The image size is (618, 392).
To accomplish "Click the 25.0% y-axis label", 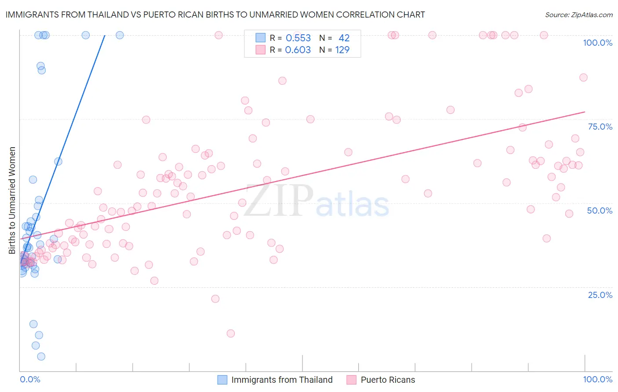I will [x=600, y=294].
